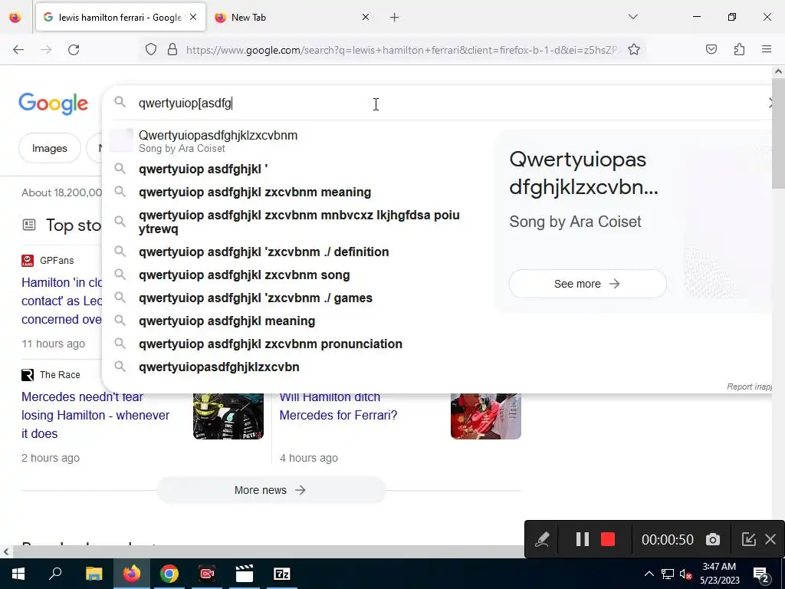Launch Google Chrome from taskbar
The image size is (785, 589).
169,574
